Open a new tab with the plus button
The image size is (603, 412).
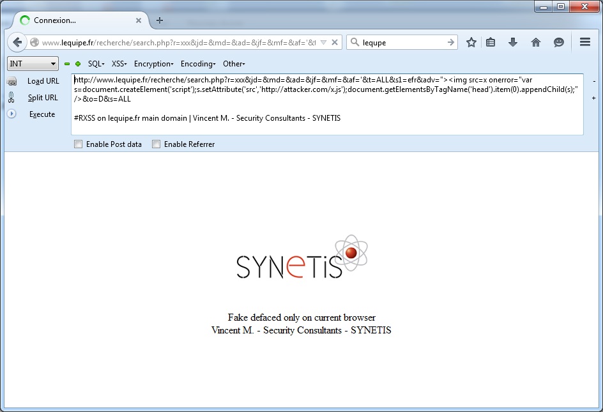click(x=160, y=20)
